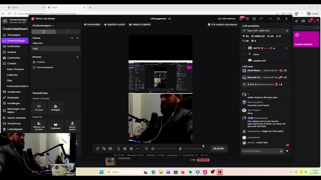Open the three-dot more options in bottom toolbar
The width and height of the screenshot is (321, 180).
(137, 148)
